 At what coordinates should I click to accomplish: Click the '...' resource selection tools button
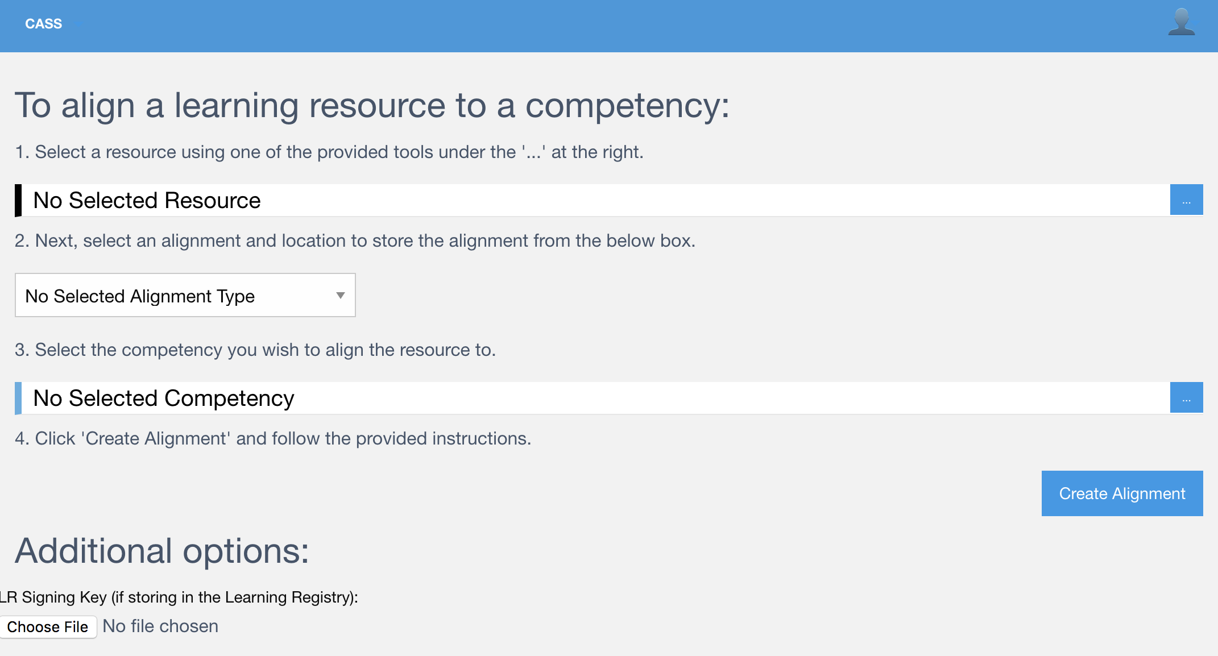pos(1186,200)
